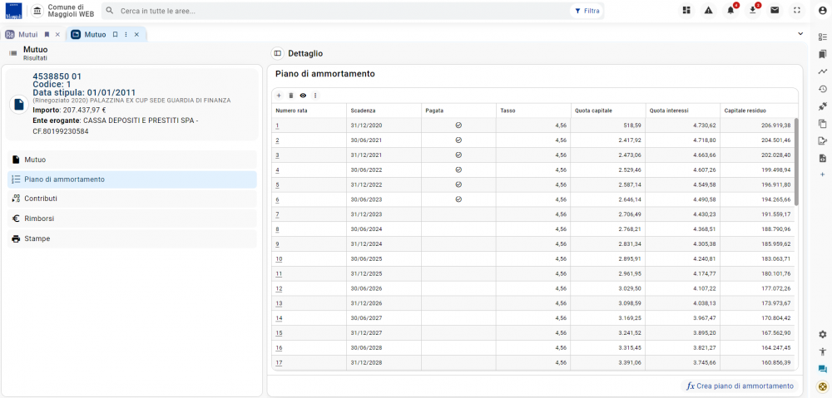The width and height of the screenshot is (832, 398).
Task: Click the Maggioli logo
Action: [x=13, y=11]
